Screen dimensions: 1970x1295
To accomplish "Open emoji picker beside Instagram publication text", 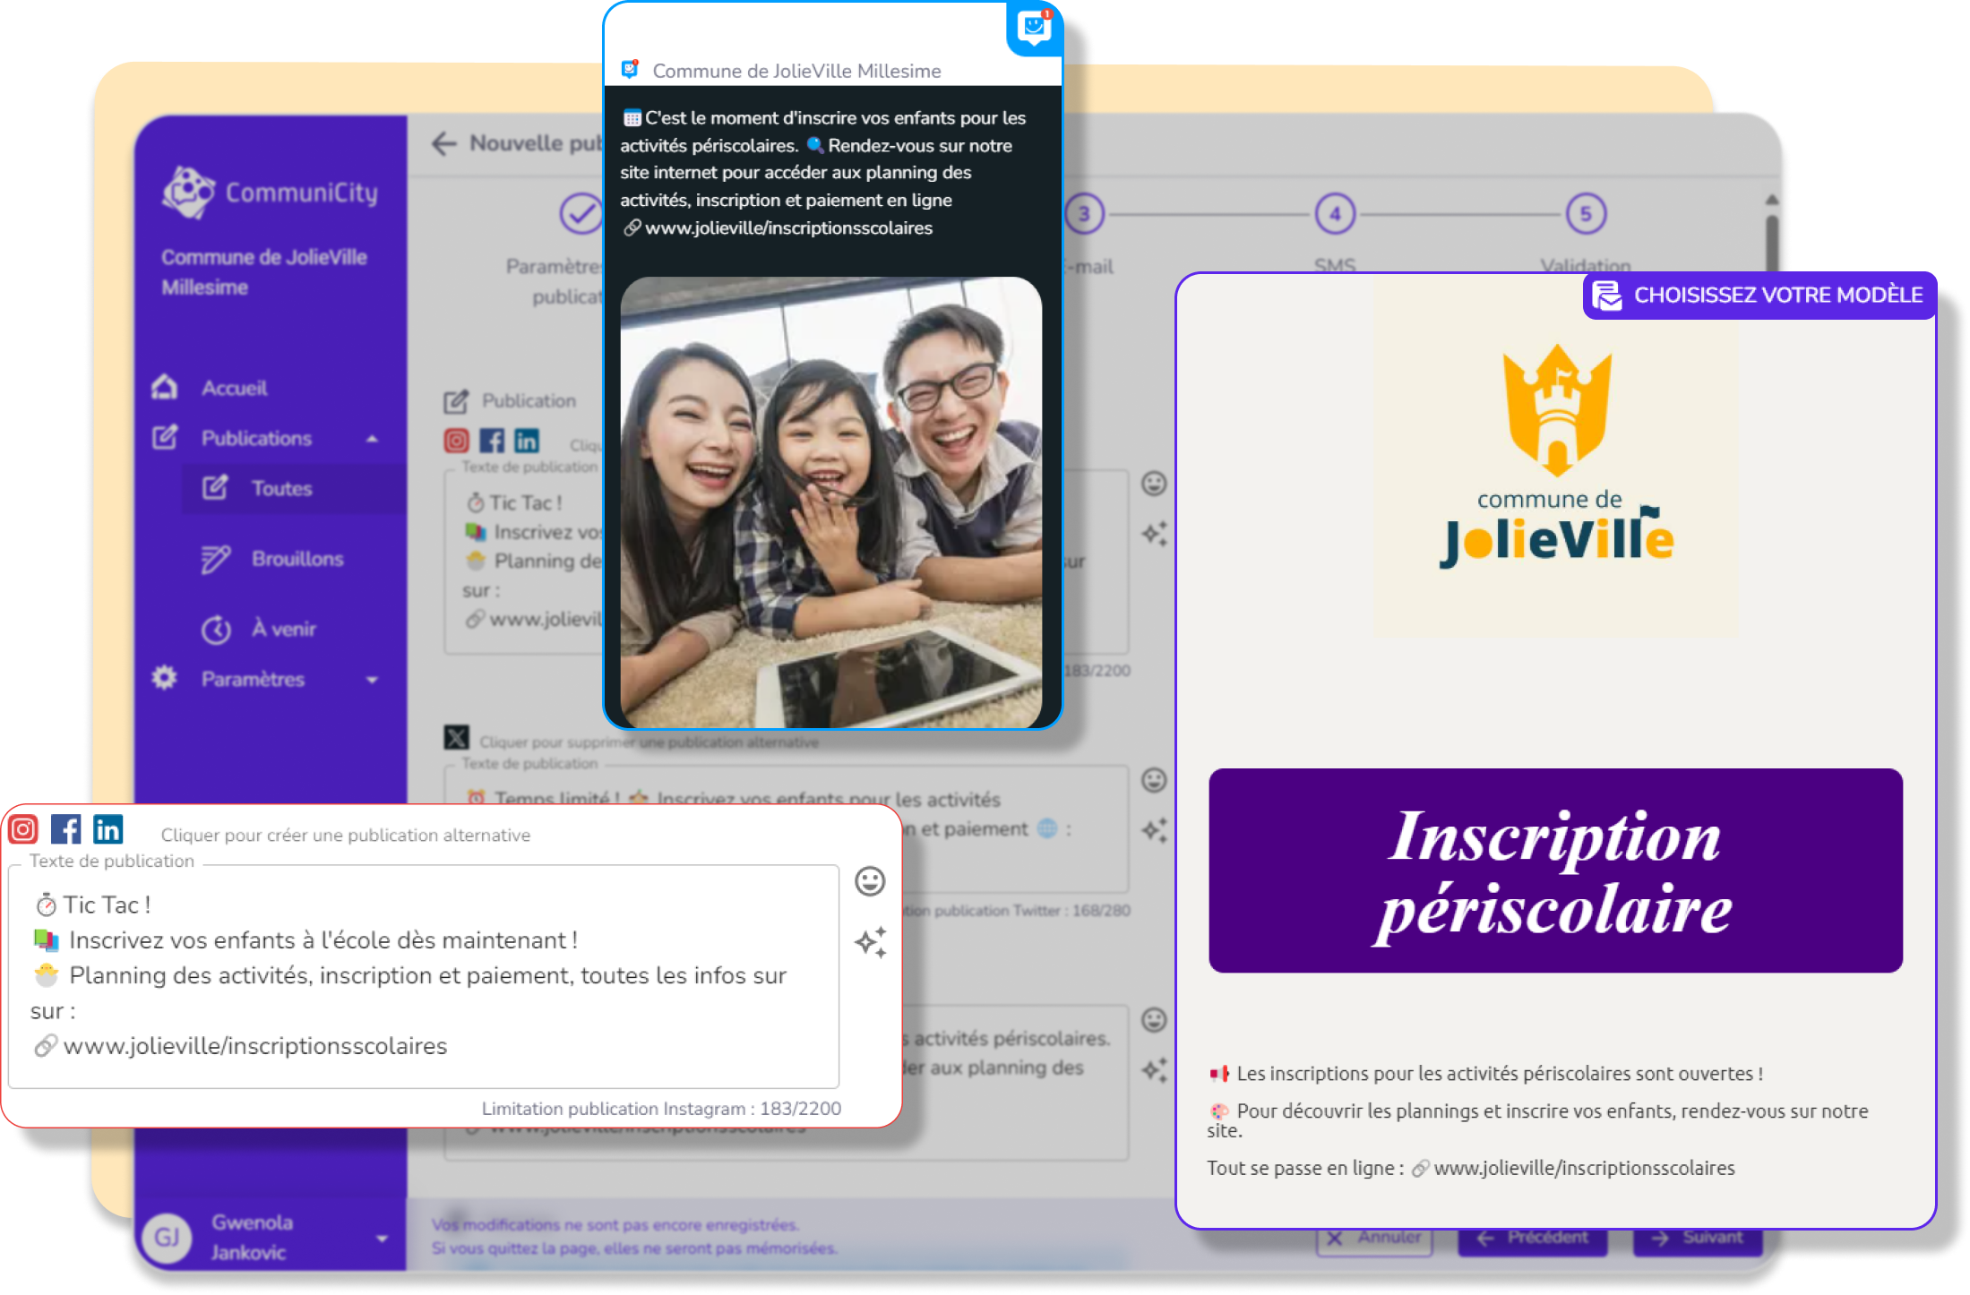I will tap(869, 881).
